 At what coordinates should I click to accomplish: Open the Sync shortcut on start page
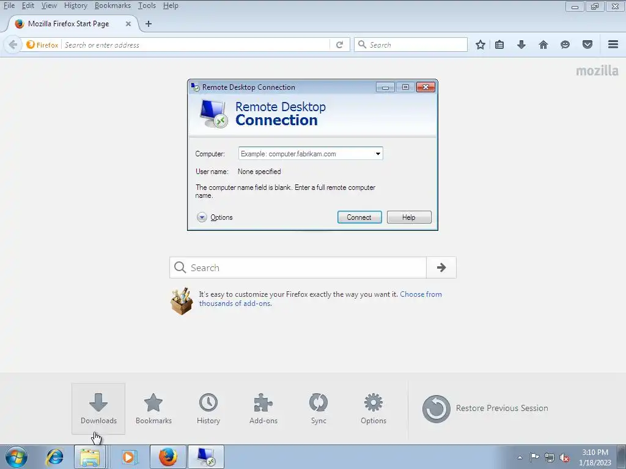coord(319,409)
